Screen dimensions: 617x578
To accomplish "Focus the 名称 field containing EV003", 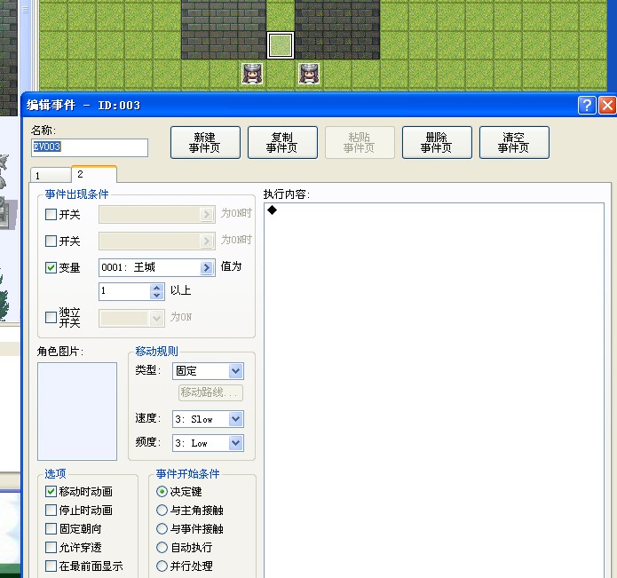I will pos(90,147).
